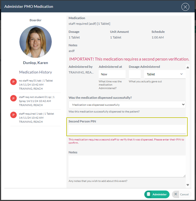
Task: Click the Cancel button
Action: coord(181,194)
